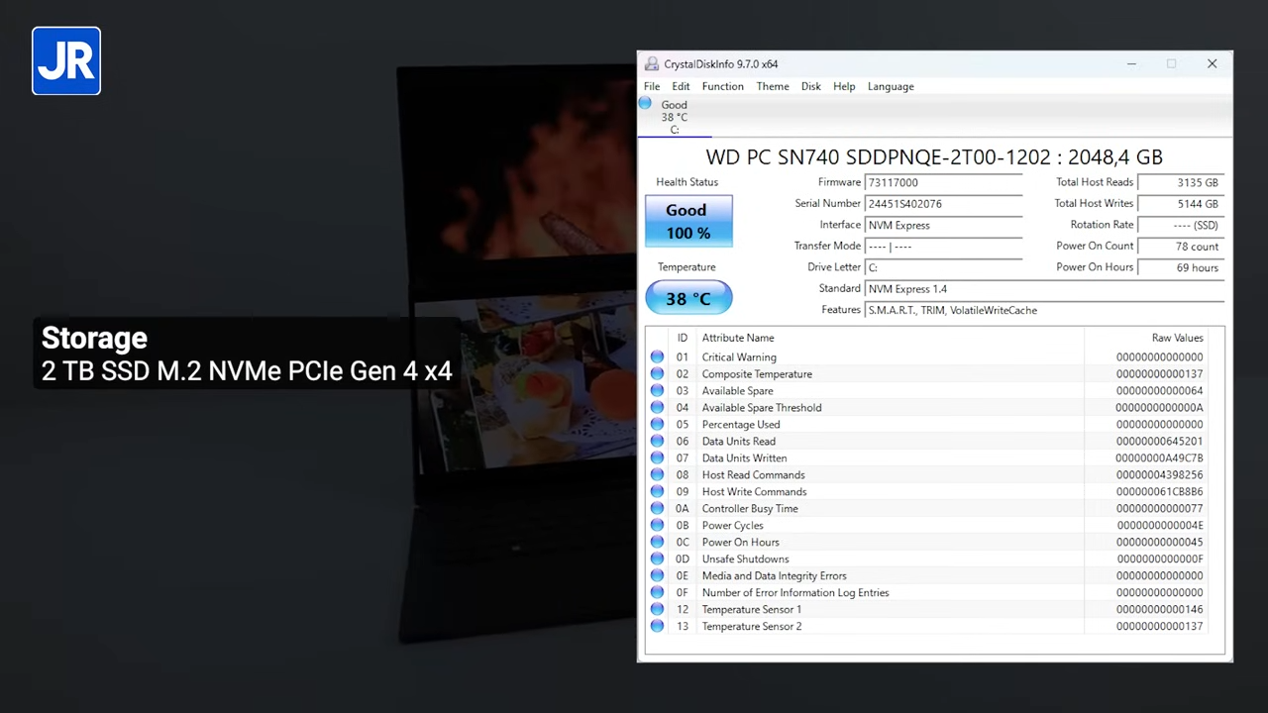Click the CrystalDiskInfo title bar app icon
This screenshot has width=1268, height=713.
651,64
